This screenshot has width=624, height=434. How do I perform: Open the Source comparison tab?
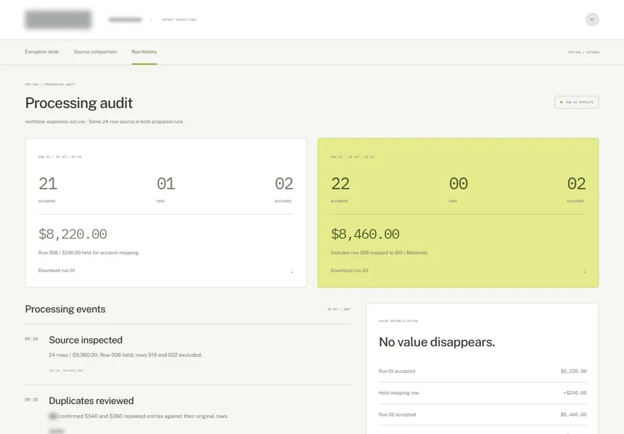(x=95, y=52)
